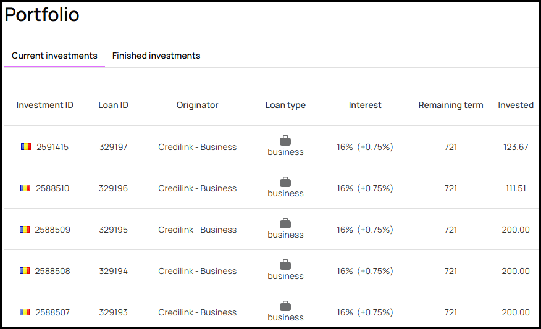Switch to the Finished investments tab
This screenshot has width=541, height=329.
point(156,56)
